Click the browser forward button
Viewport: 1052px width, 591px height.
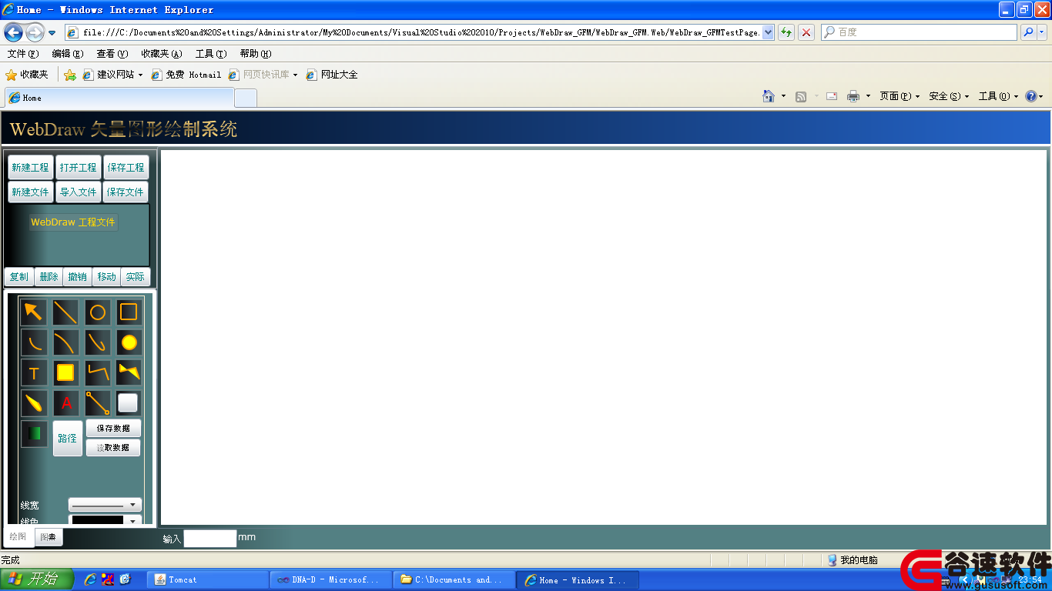pos(35,32)
